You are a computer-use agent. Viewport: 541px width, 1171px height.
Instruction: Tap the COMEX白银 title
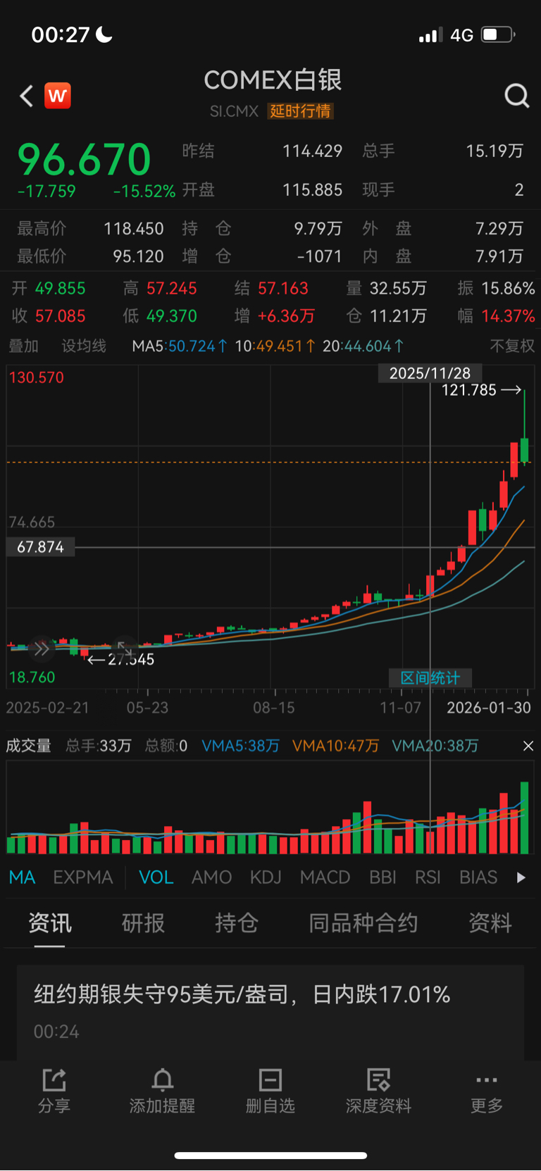[x=273, y=80]
